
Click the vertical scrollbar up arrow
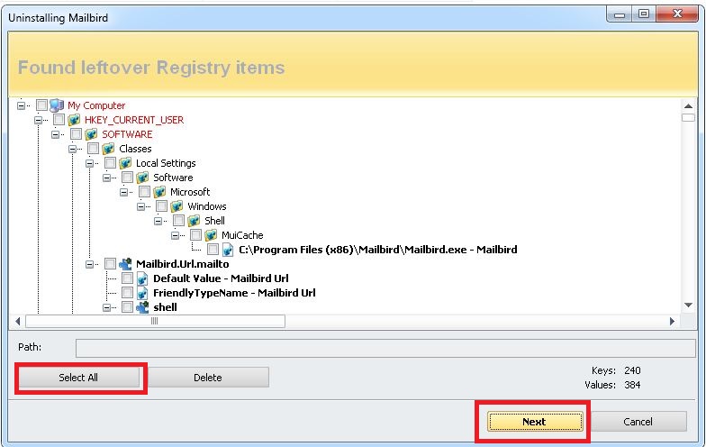click(x=688, y=106)
